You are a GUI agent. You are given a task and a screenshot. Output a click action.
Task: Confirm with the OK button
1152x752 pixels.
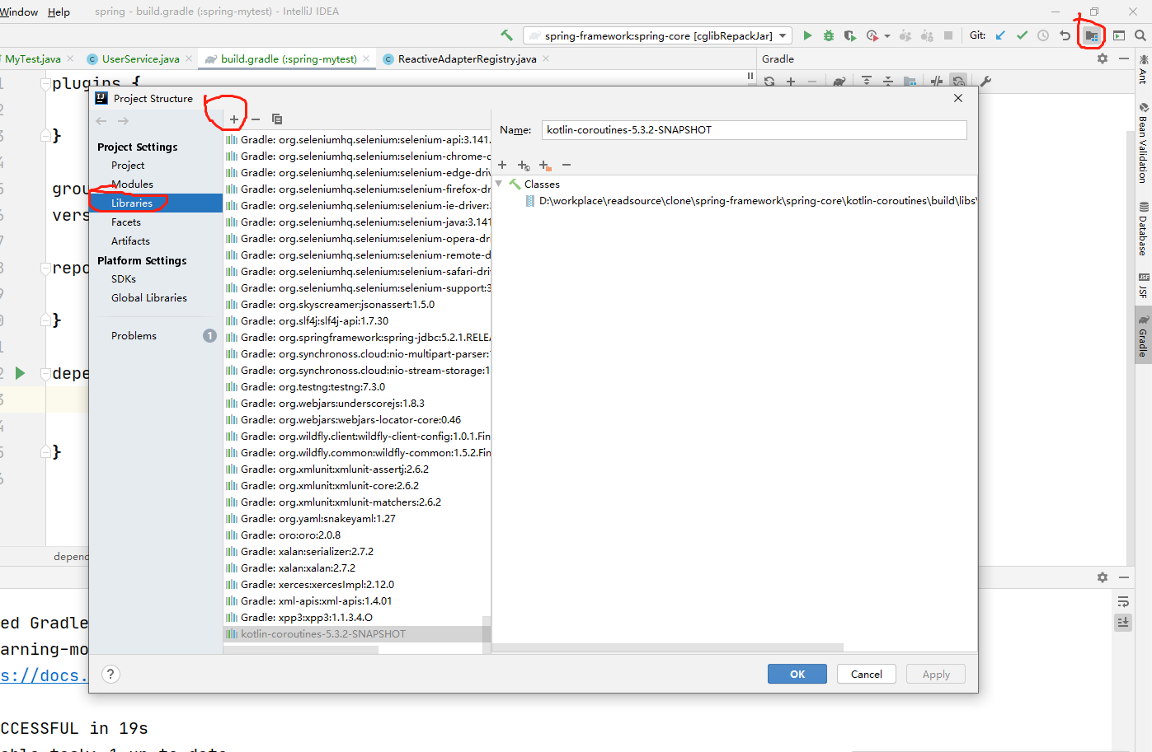pyautogui.click(x=797, y=674)
